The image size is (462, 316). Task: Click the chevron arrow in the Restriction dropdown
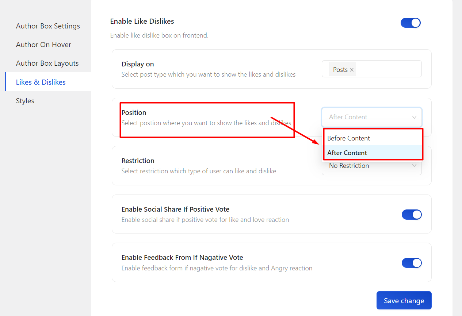click(x=414, y=166)
